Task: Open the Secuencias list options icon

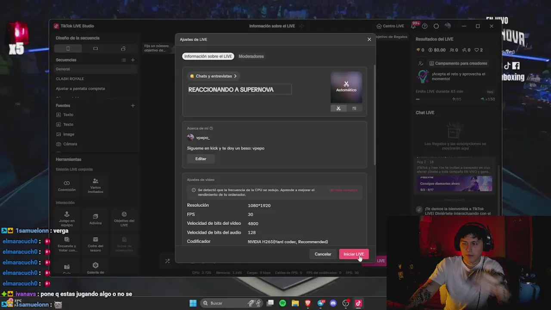Action: 124,60
